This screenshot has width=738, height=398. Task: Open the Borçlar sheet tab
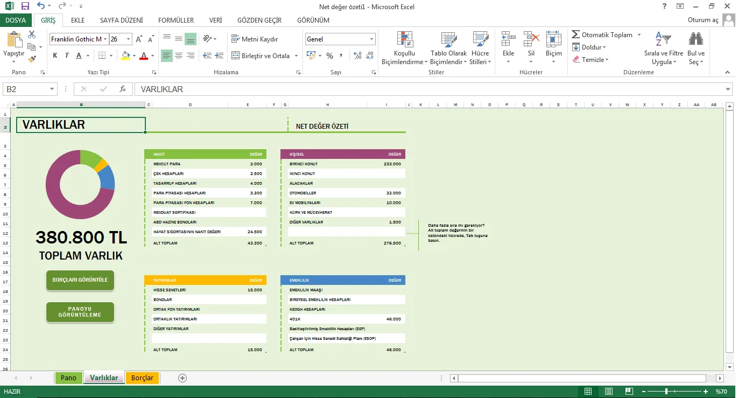tap(142, 378)
